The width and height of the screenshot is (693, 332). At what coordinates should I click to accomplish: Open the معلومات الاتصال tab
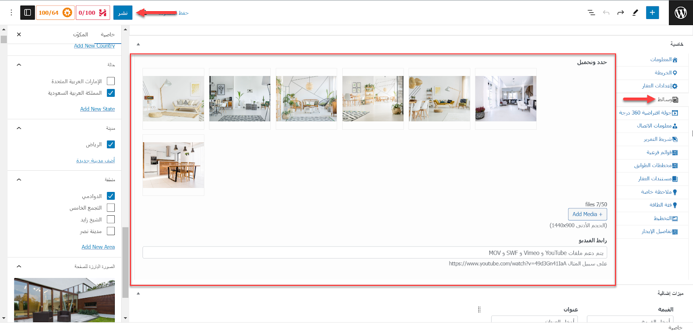pyautogui.click(x=657, y=126)
